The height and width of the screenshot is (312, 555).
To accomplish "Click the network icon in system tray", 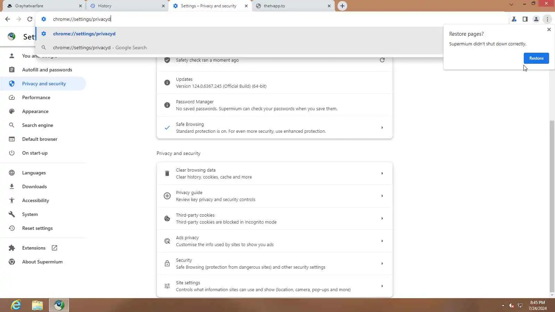I will click(520, 305).
